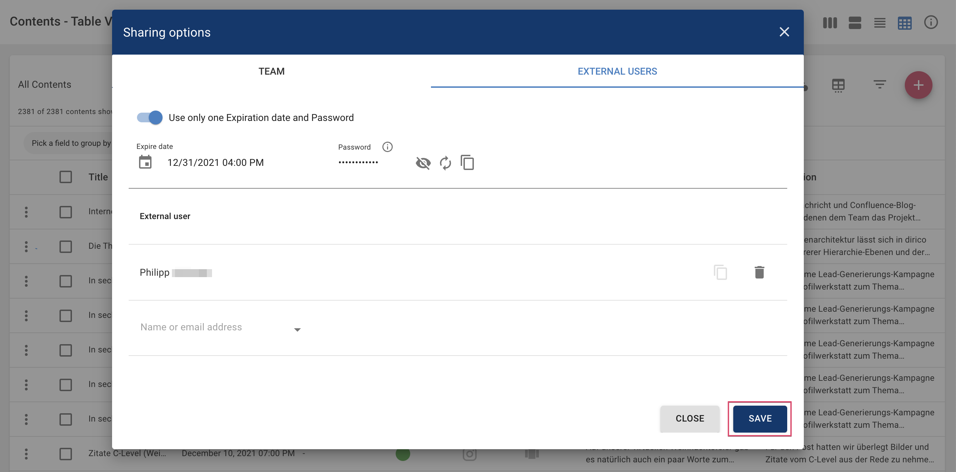Screen dimensions: 956x472
Task: Edit the expire date 12/31/2021 04:00 PM
Action: pyautogui.click(x=215, y=162)
